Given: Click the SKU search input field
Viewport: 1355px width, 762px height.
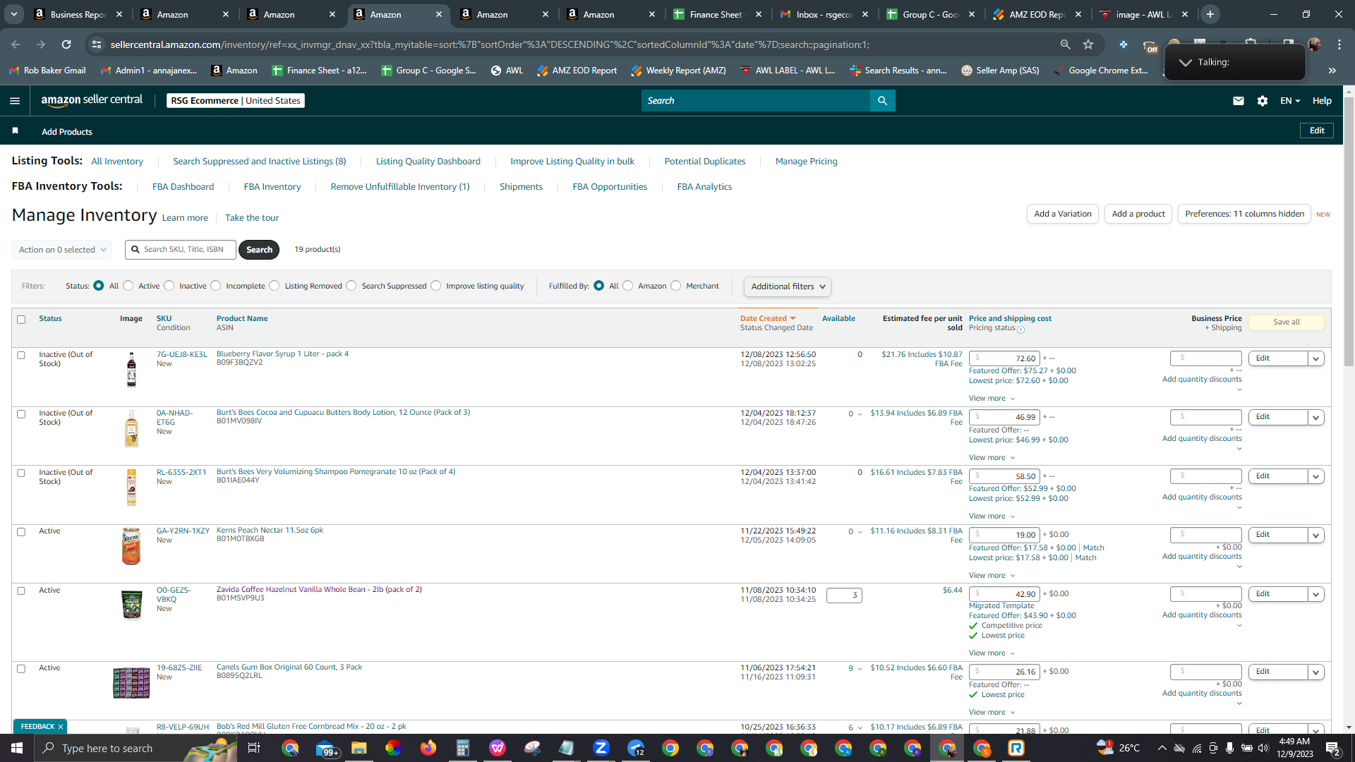Looking at the screenshot, I should 181,250.
